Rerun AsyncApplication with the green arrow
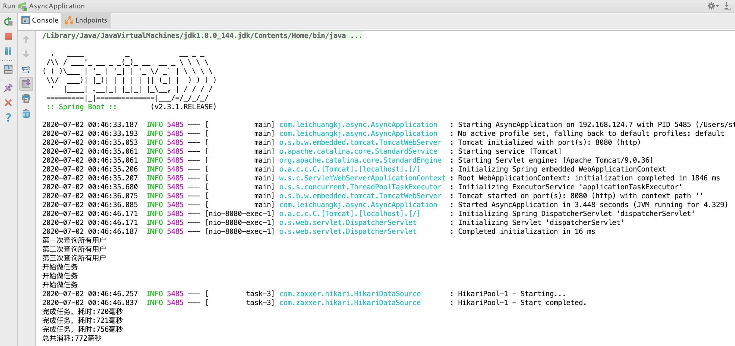735x346 pixels. tap(8, 22)
